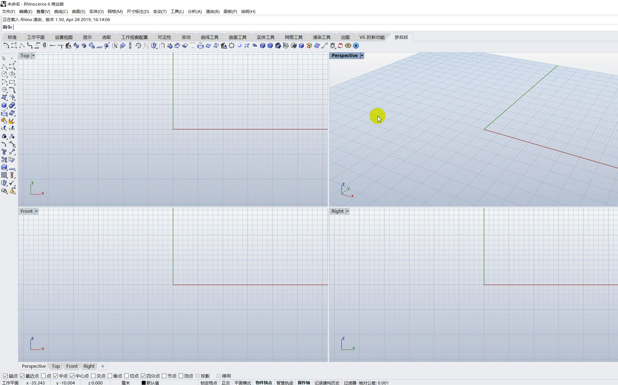Click the 正交 ortho status button
The image size is (618, 385).
point(226,383)
